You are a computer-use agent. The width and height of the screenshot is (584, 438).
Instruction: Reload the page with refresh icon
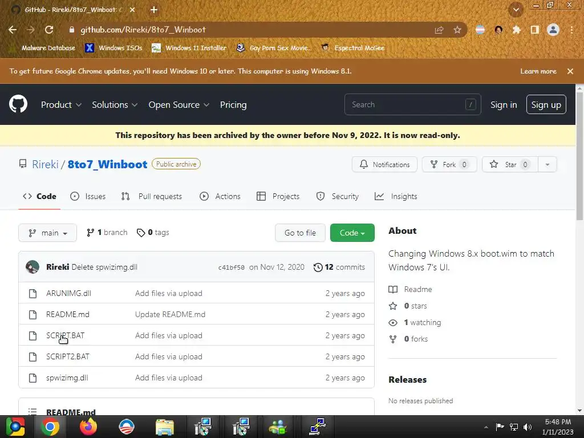tap(49, 30)
